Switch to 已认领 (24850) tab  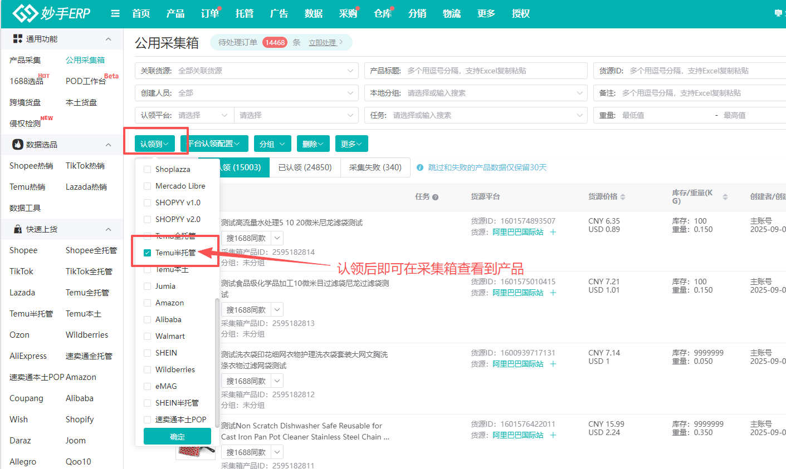click(x=305, y=167)
